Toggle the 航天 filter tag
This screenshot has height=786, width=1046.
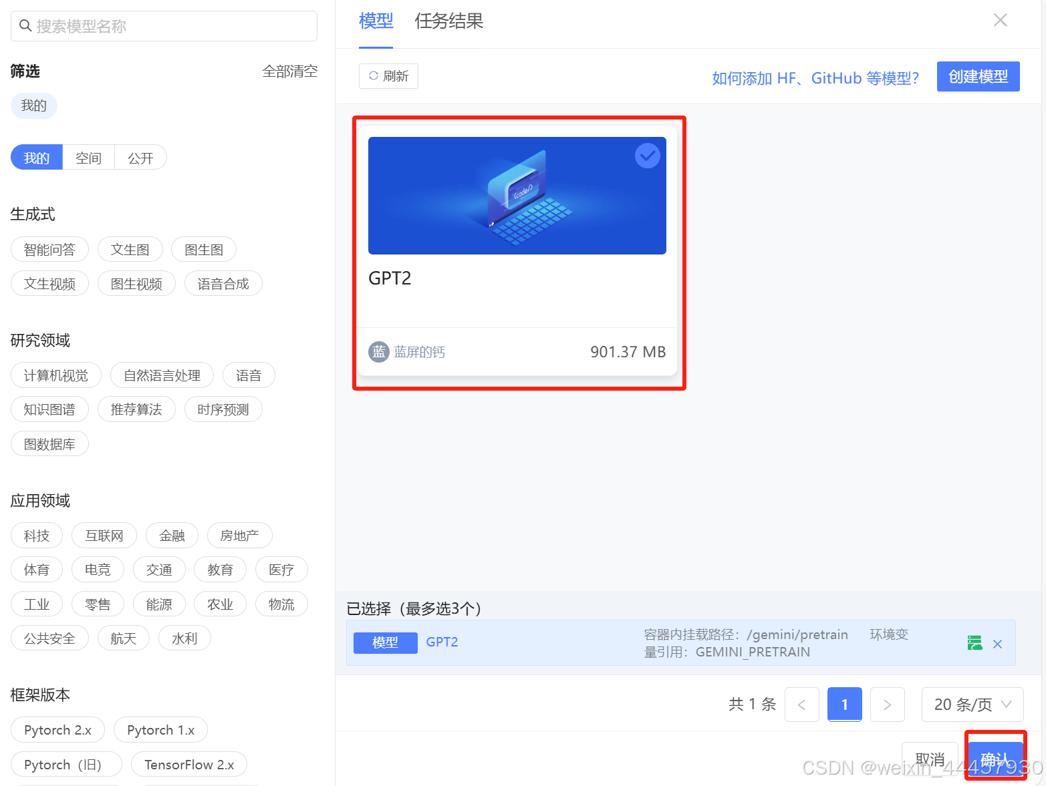pos(124,638)
